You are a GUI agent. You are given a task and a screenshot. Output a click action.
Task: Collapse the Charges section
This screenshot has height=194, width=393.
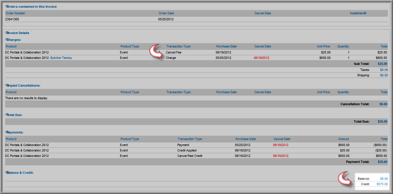click(6, 39)
